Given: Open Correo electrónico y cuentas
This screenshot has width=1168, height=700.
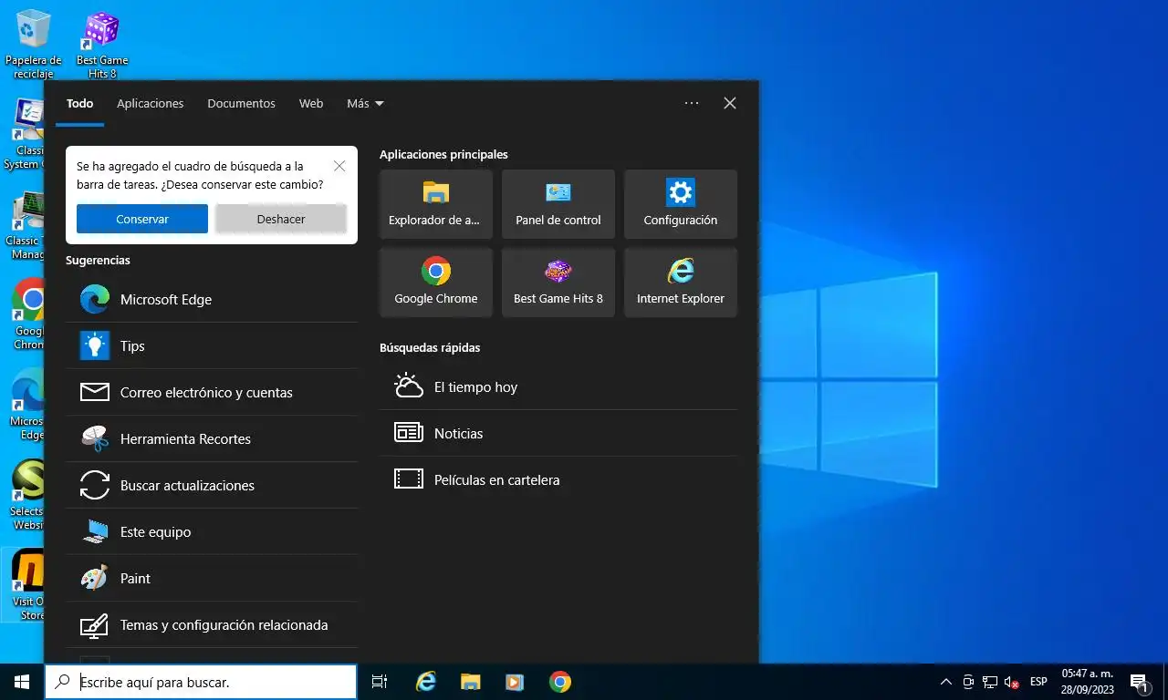Looking at the screenshot, I should pos(212,392).
